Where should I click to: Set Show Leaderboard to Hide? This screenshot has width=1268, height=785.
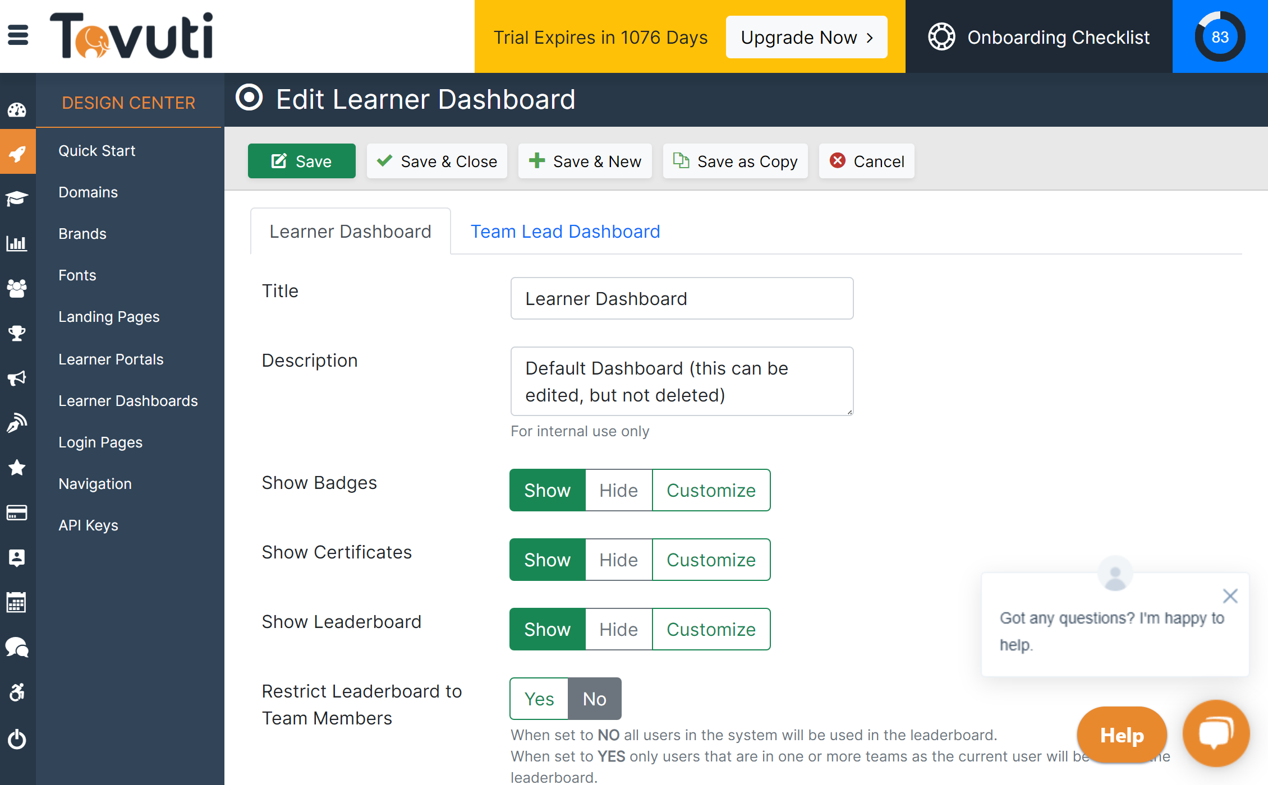click(618, 629)
